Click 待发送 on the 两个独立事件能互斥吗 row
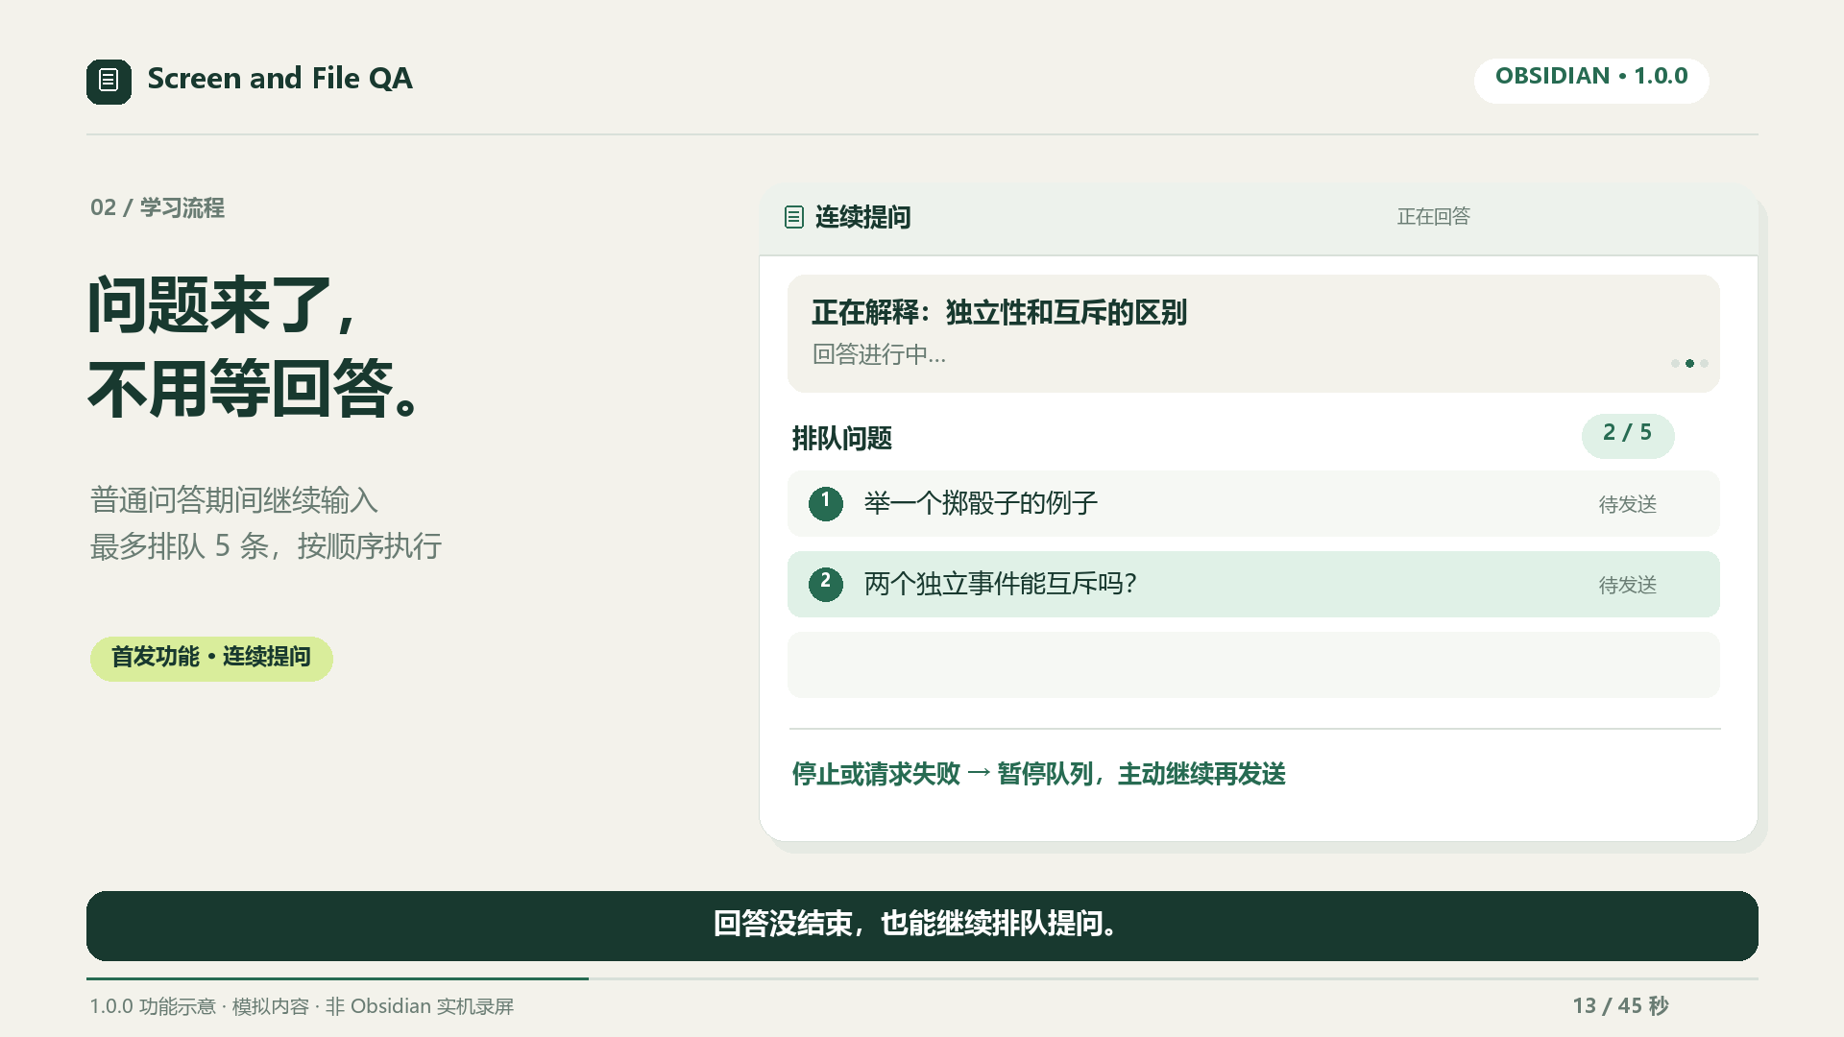1844x1037 pixels. point(1627,585)
